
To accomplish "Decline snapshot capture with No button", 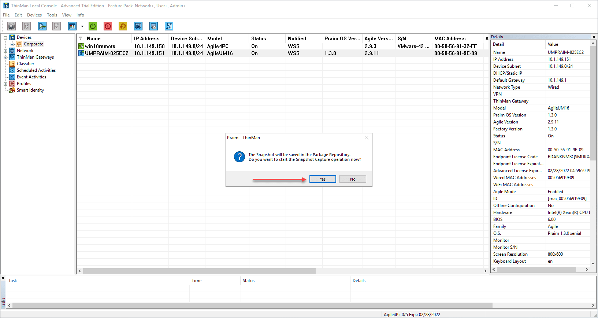I will [353, 179].
